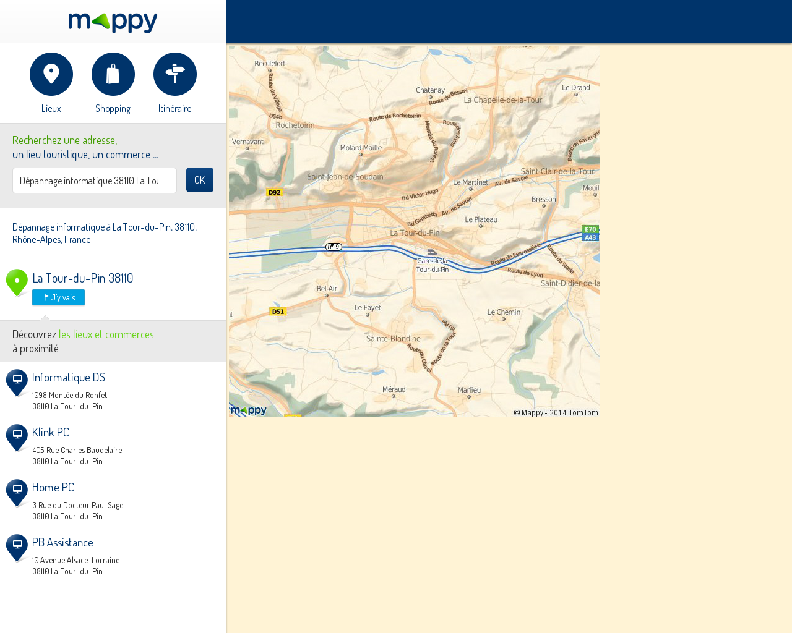
Task: Select address 10 Avenue Alsace-Lorraine
Action: click(x=76, y=560)
